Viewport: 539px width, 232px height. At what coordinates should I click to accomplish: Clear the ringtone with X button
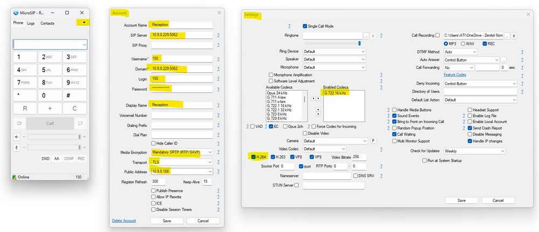tap(373, 36)
